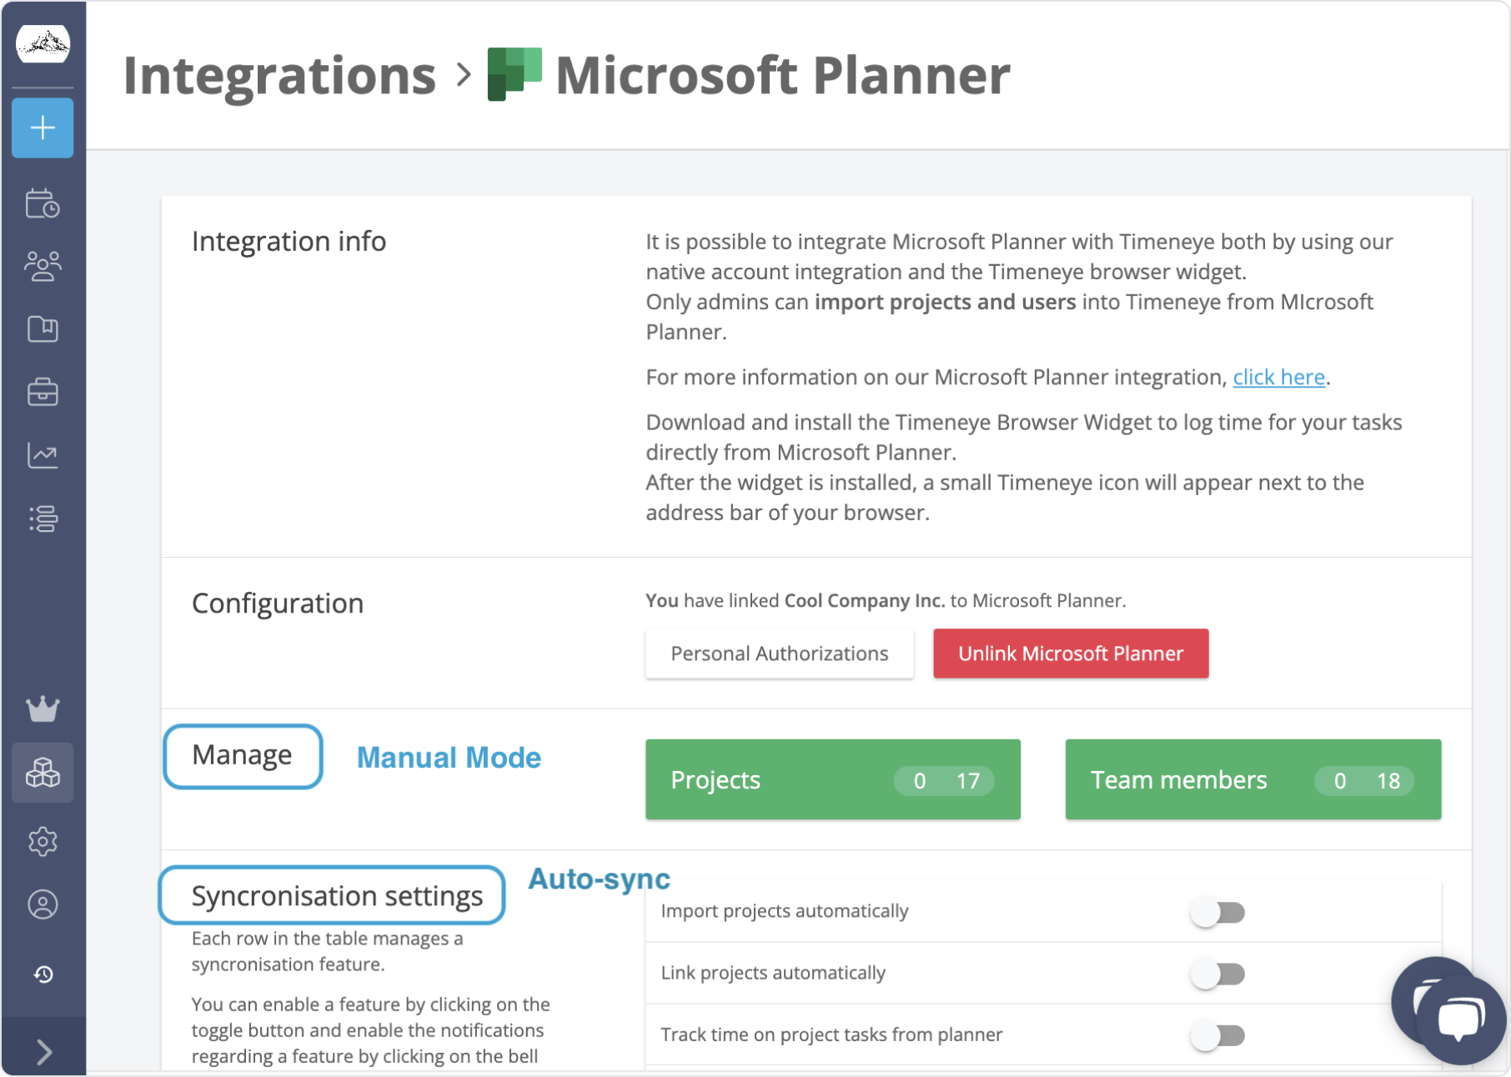Open Personal Authorizations
1511x1077 pixels.
[779, 654]
